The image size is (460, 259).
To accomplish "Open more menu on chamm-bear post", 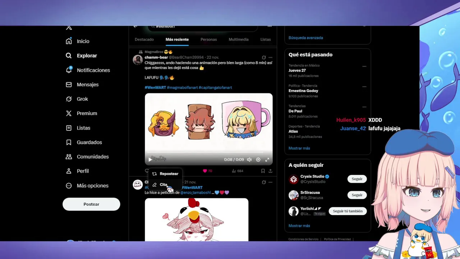I will pyautogui.click(x=270, y=58).
